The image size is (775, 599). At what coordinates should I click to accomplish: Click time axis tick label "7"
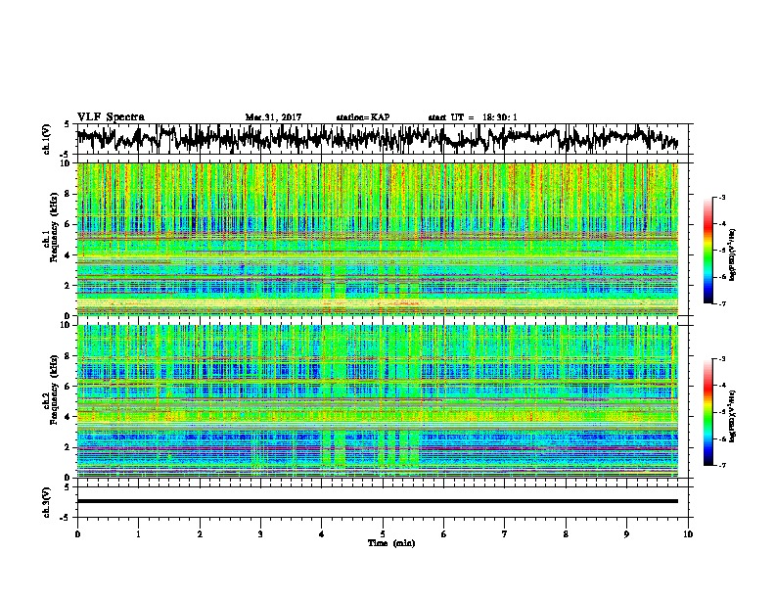point(505,534)
